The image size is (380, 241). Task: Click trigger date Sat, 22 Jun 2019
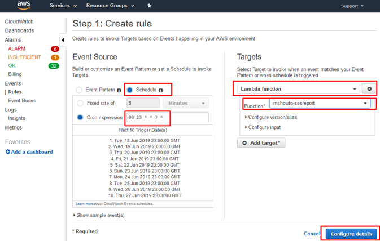point(145,165)
